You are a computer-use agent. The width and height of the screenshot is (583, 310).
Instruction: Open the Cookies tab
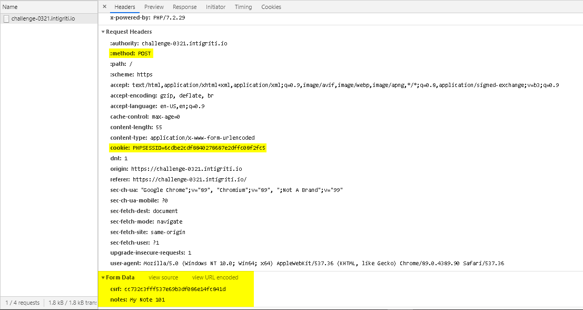[x=271, y=7]
